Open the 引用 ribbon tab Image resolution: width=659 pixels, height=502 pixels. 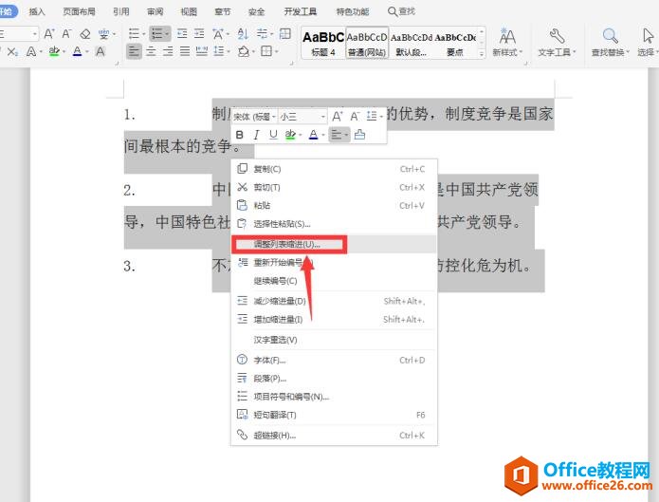click(121, 11)
